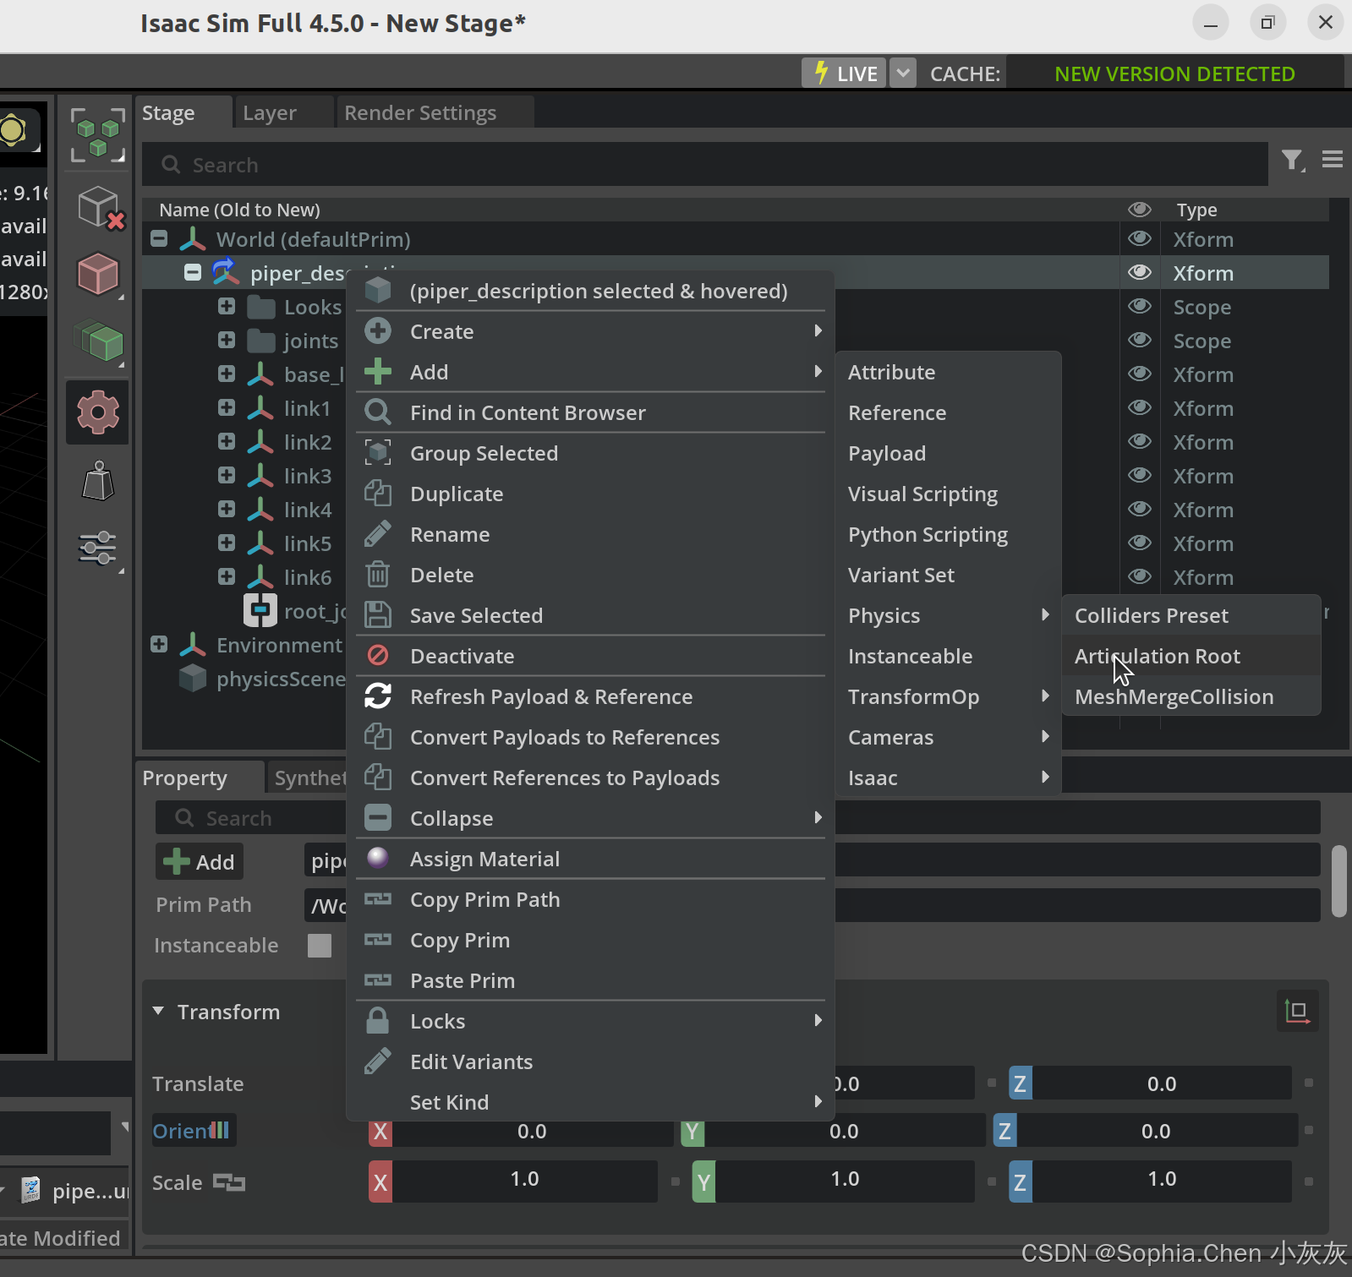Screen dimensions: 1352x1277
Task: Click the sun lighting icon in viewport
Action: (x=13, y=130)
